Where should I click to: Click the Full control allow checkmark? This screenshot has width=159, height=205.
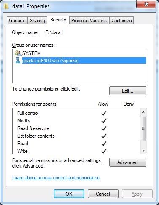(x=104, y=113)
